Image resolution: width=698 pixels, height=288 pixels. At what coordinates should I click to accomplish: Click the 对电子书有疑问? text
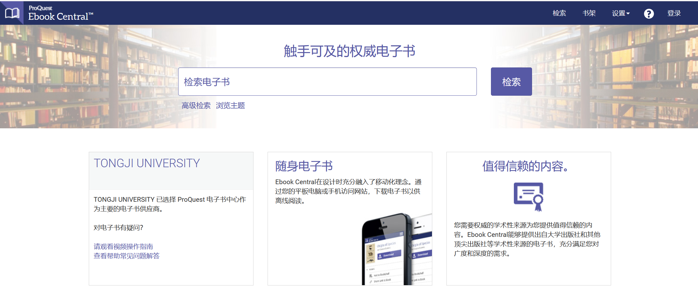click(118, 228)
